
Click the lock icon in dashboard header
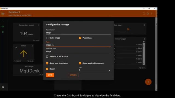coord(148,14)
